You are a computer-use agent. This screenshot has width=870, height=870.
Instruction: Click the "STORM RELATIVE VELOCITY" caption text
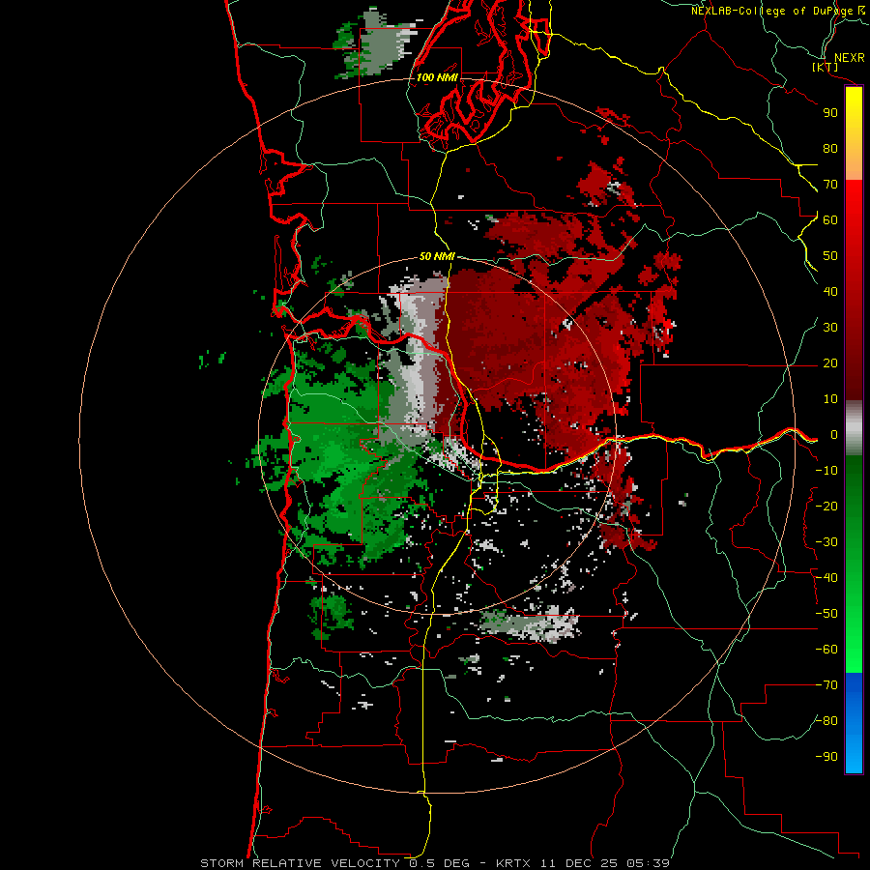click(299, 863)
